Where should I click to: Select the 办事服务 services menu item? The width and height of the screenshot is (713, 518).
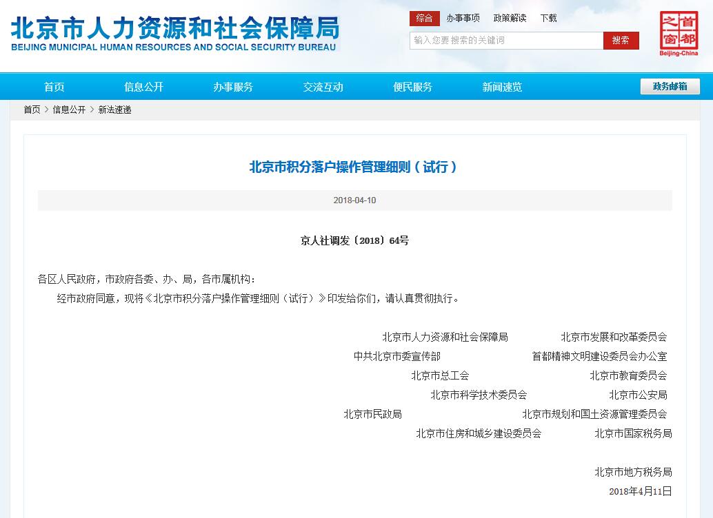[x=233, y=87]
